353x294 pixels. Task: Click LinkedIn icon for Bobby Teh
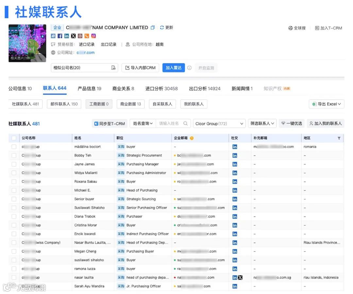pos(235,155)
